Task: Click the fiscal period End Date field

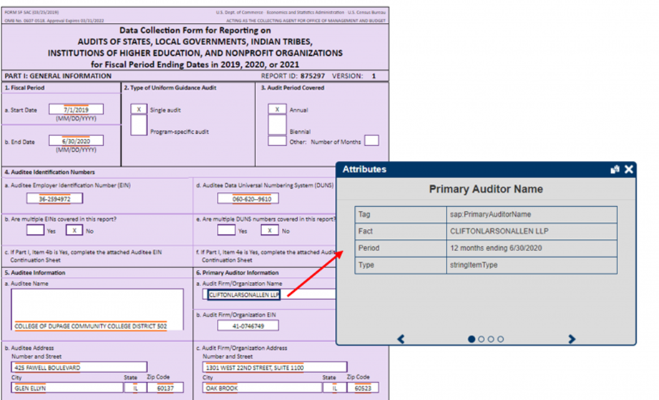Action: pos(76,141)
